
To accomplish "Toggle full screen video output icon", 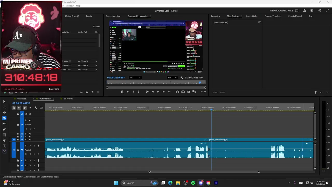I will [x=327, y=11].
